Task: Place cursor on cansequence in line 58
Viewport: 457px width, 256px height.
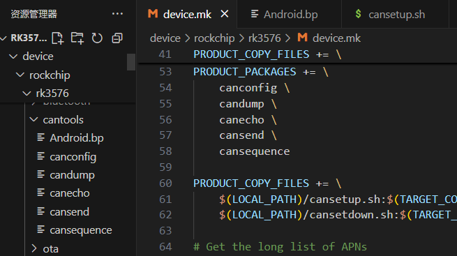Action: [x=255, y=151]
